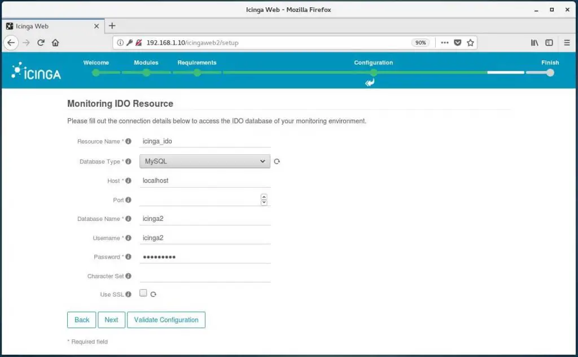The image size is (578, 357).
Task: Open the Firefox Library icon
Action: click(x=535, y=43)
